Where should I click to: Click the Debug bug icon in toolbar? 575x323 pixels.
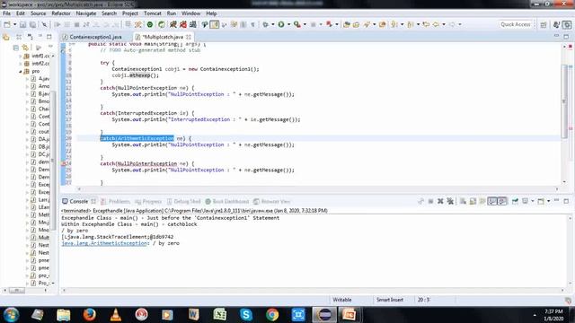point(266,24)
